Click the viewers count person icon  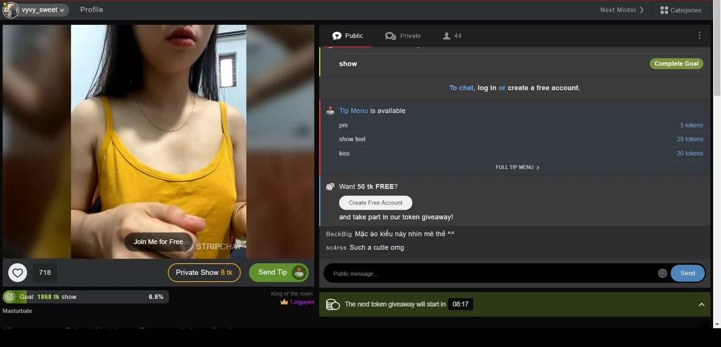tap(446, 36)
